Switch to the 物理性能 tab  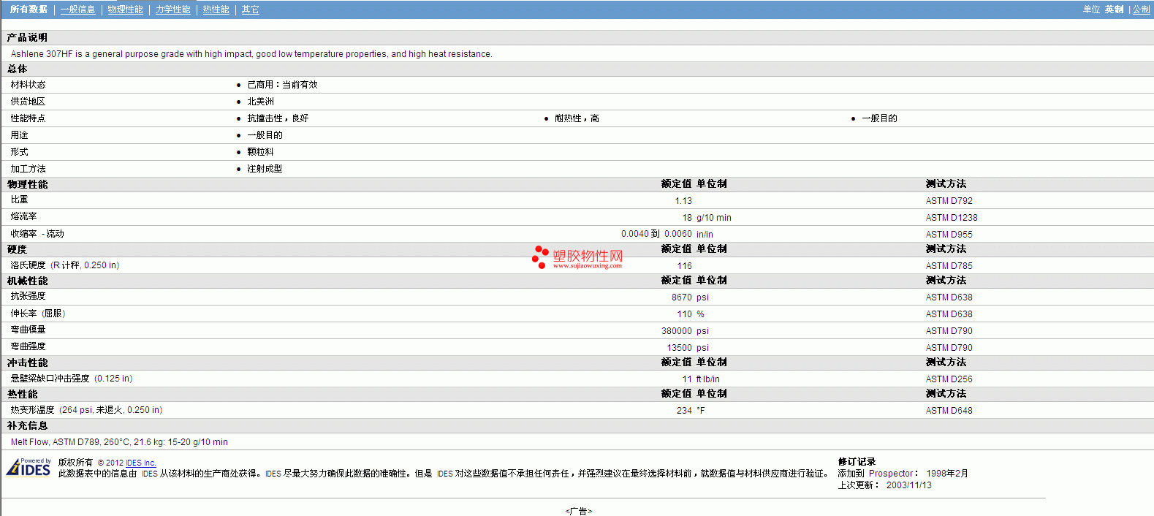(126, 10)
